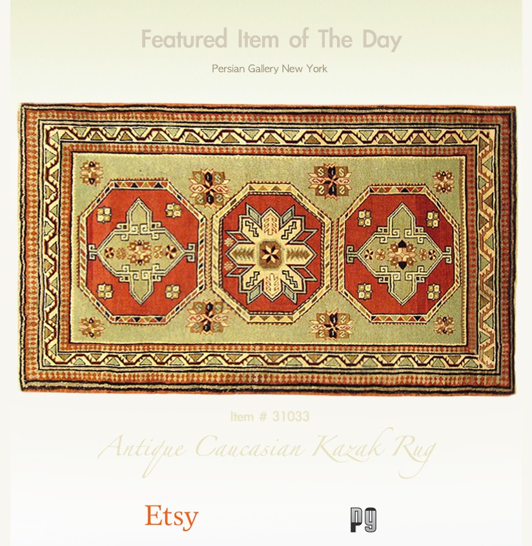Click the small flower in rug's bottom-right corner
Viewport: 532px width, 546px height.
coord(444,325)
